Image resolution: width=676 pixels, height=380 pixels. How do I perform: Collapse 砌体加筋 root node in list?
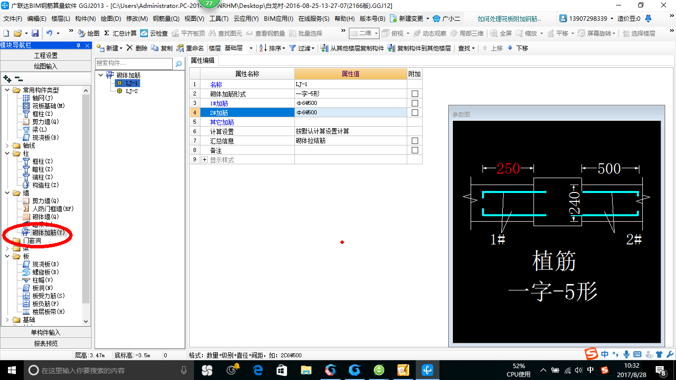[x=101, y=75]
